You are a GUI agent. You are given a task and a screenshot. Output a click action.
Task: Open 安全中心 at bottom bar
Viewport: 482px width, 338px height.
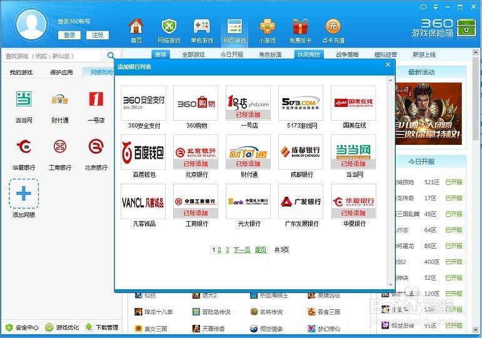coord(22,327)
